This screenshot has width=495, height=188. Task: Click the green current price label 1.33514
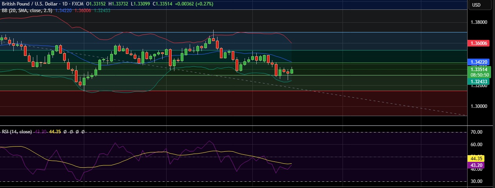tap(479, 69)
